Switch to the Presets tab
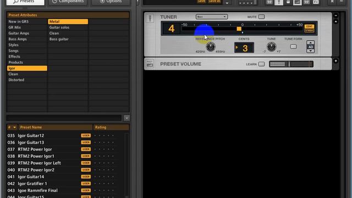352x198 pixels. pos(25,2)
